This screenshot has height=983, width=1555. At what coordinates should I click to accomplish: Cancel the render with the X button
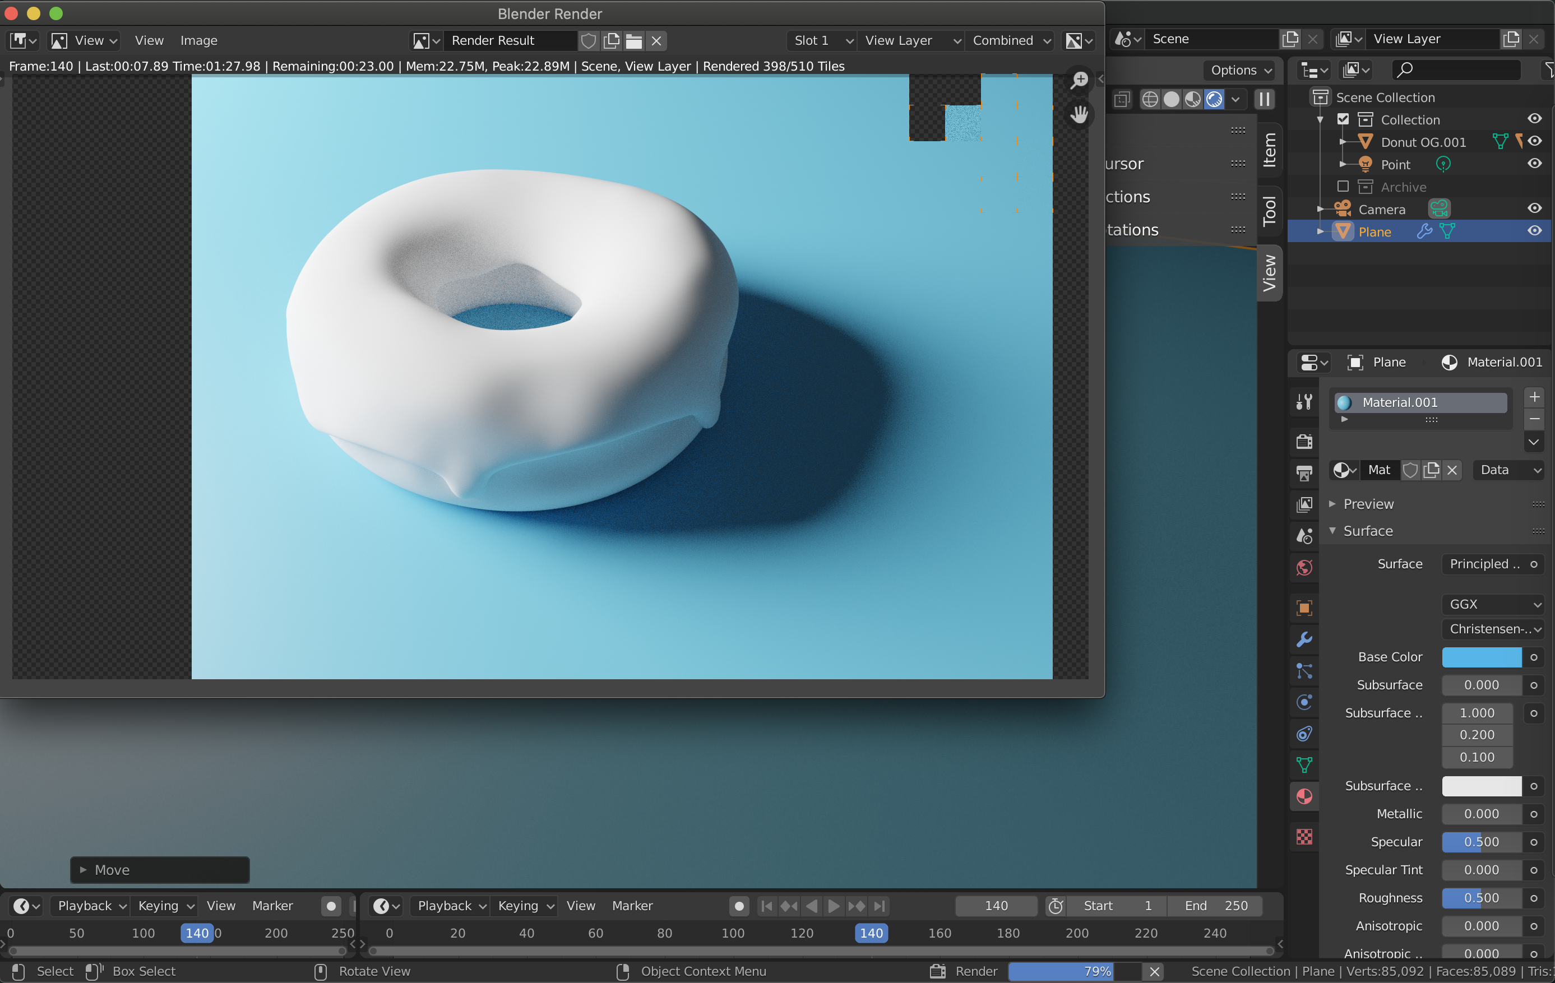[x=1155, y=971]
